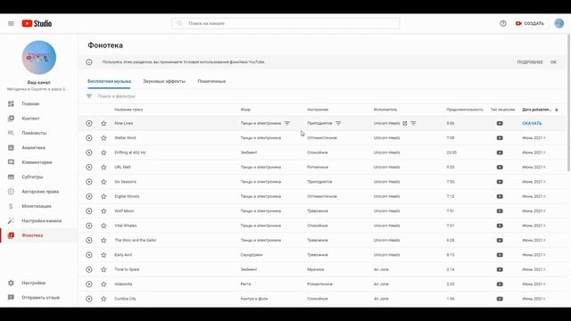The width and height of the screenshot is (571, 321).
Task: Open the account avatar menu at top right
Action: tap(559, 23)
